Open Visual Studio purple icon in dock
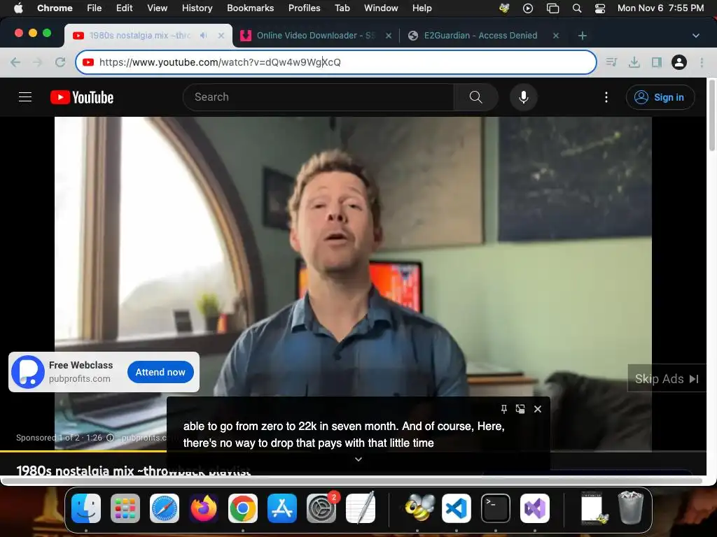Viewport: 717px width, 537px height. (535, 508)
